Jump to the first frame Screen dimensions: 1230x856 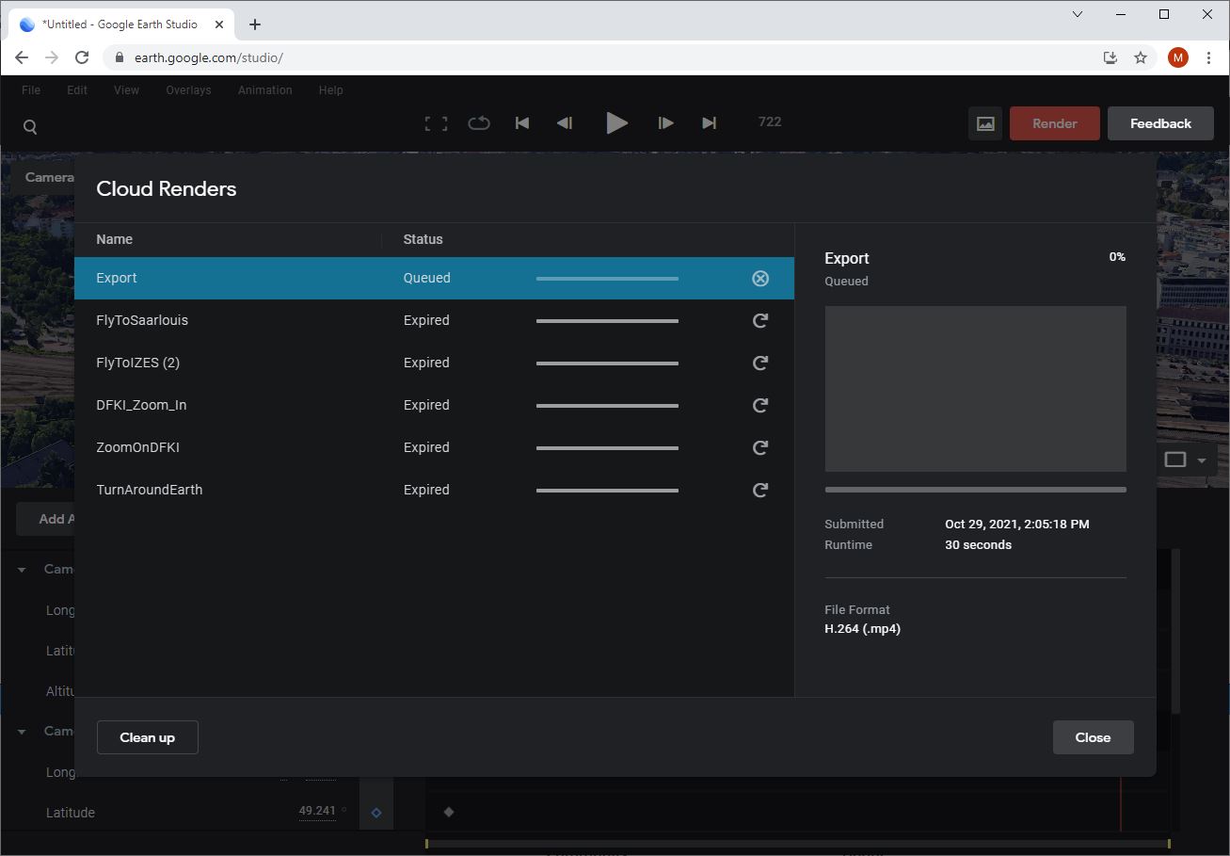522,123
